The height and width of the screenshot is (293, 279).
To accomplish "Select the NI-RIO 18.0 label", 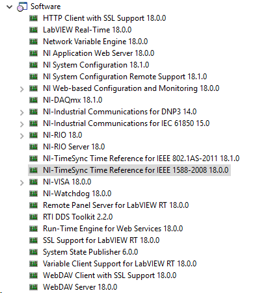I will [62, 135].
